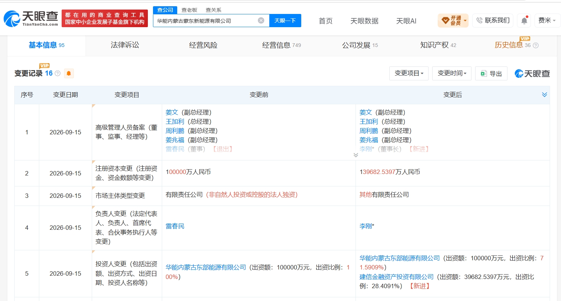Image resolution: width=561 pixels, height=301 pixels.
Task: Click the 变更后 column header
Action: pos(453,95)
